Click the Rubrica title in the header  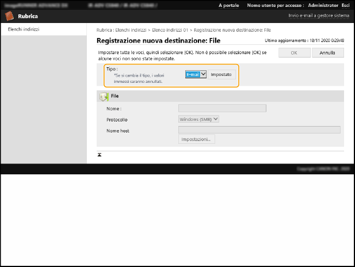pos(28,16)
